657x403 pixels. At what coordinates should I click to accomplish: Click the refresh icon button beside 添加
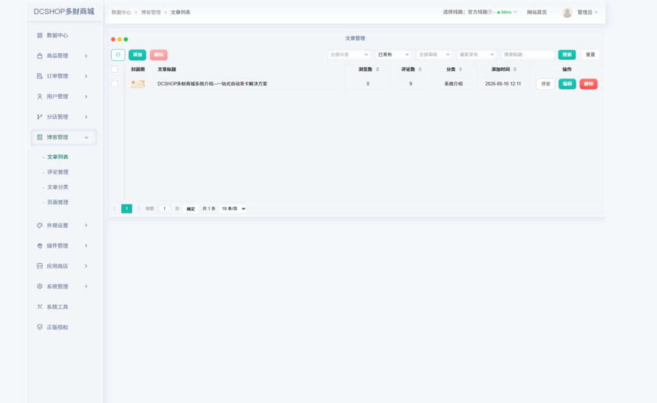(x=118, y=55)
